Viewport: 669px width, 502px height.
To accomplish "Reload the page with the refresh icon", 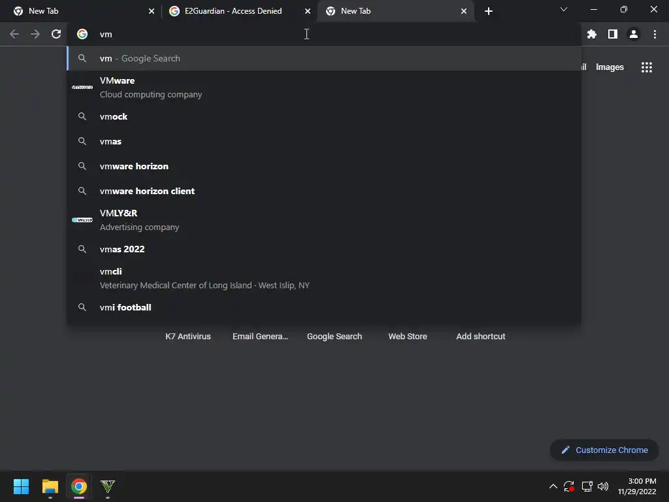I will click(56, 34).
